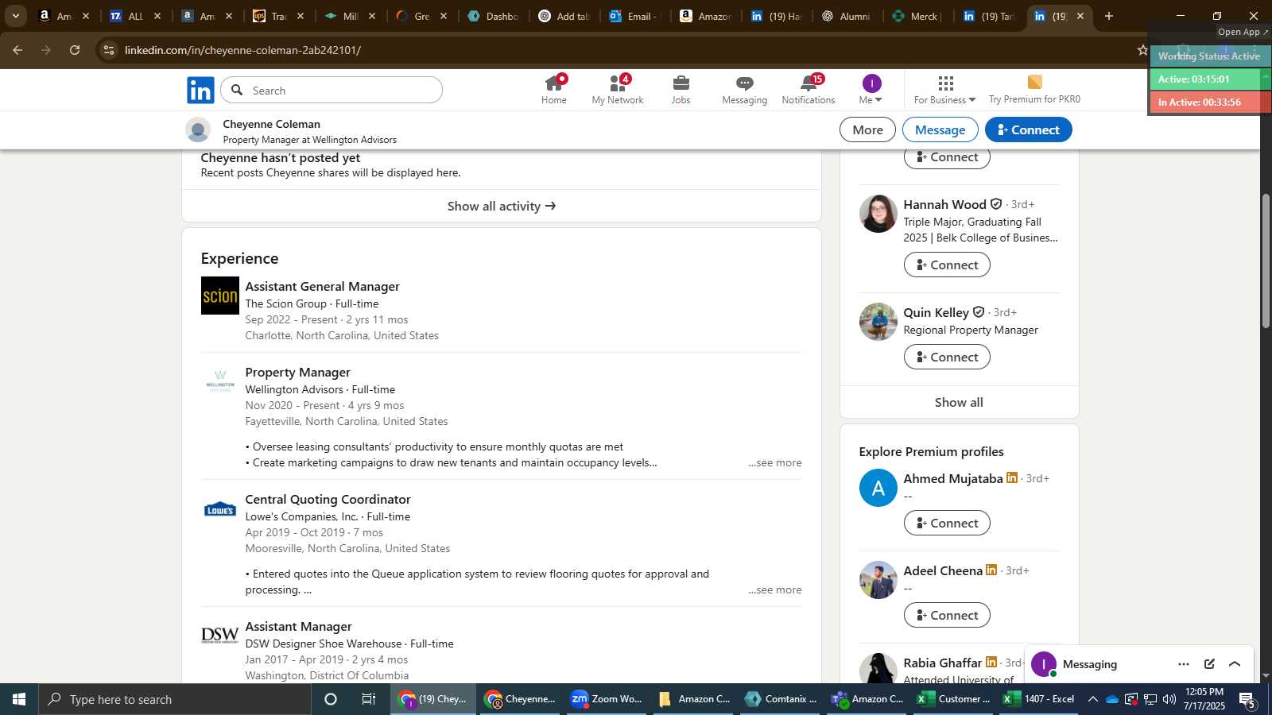Open Messaging speech bubble icon

(x=744, y=90)
